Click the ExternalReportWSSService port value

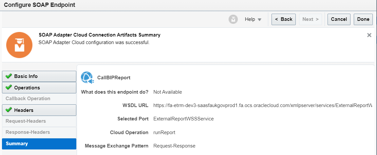tap(183, 119)
